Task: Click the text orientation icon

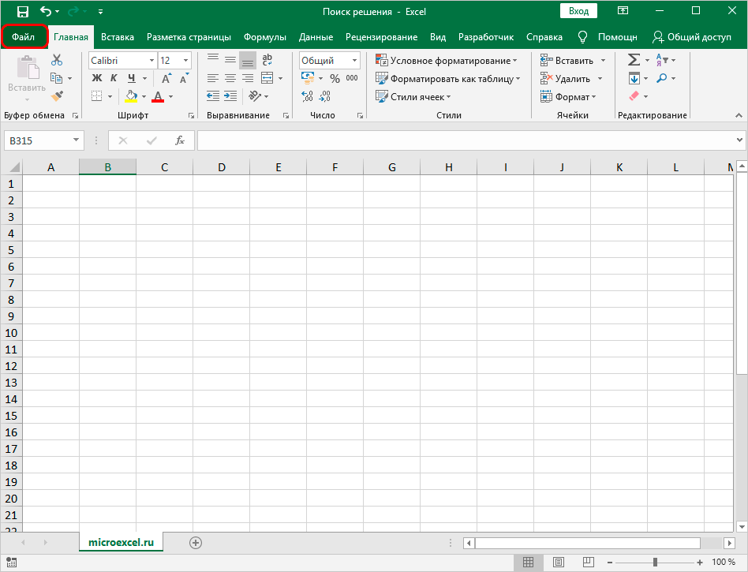Action: pyautogui.click(x=255, y=96)
